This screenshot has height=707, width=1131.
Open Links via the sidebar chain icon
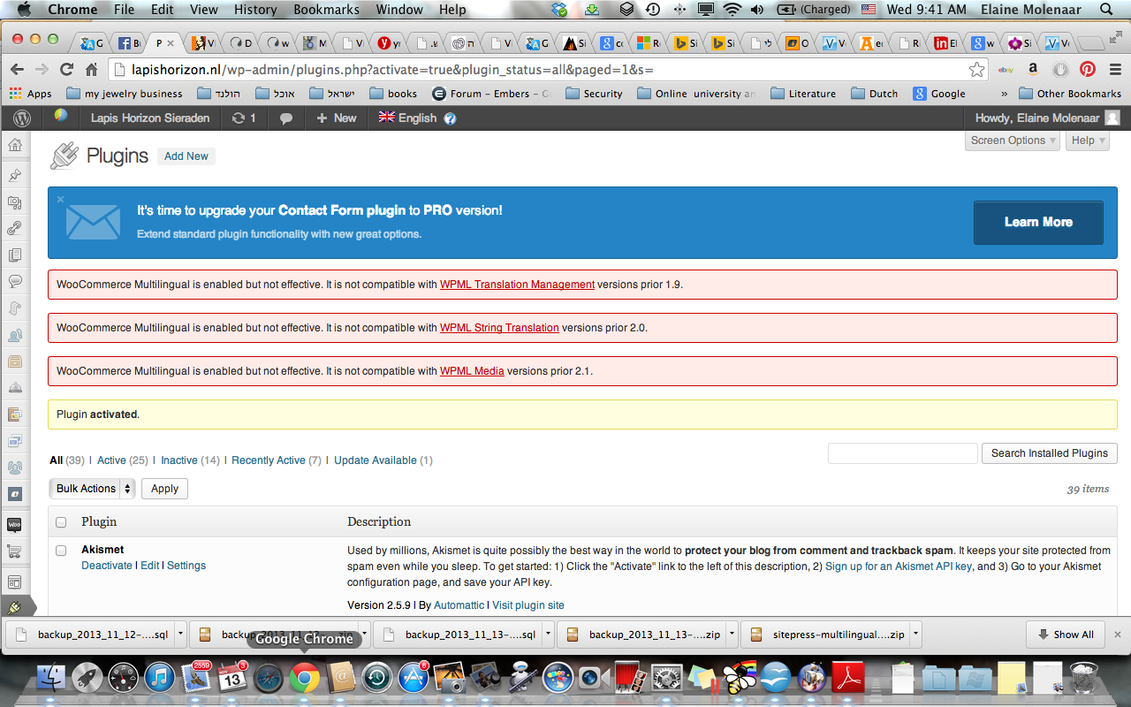(15, 228)
